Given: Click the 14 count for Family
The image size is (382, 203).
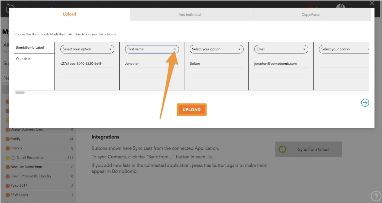Looking at the screenshot, I should pos(71,139).
